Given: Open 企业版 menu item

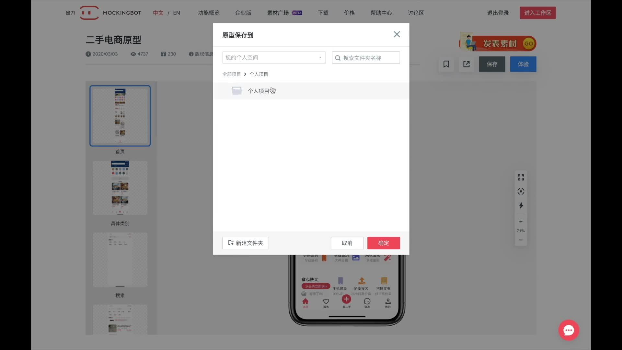Looking at the screenshot, I should pyautogui.click(x=243, y=13).
